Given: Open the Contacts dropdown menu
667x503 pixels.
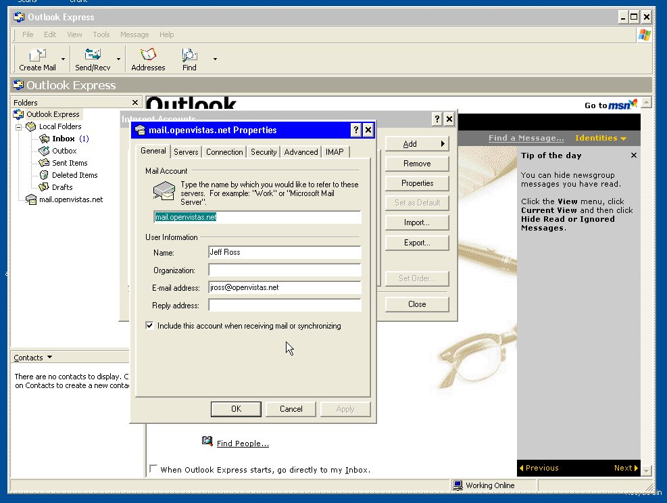Looking at the screenshot, I should (32, 358).
